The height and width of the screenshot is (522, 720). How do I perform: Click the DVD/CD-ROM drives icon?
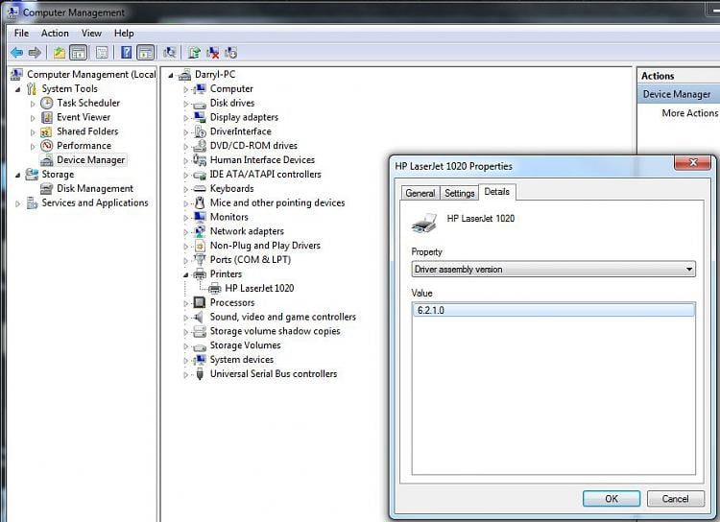200,146
